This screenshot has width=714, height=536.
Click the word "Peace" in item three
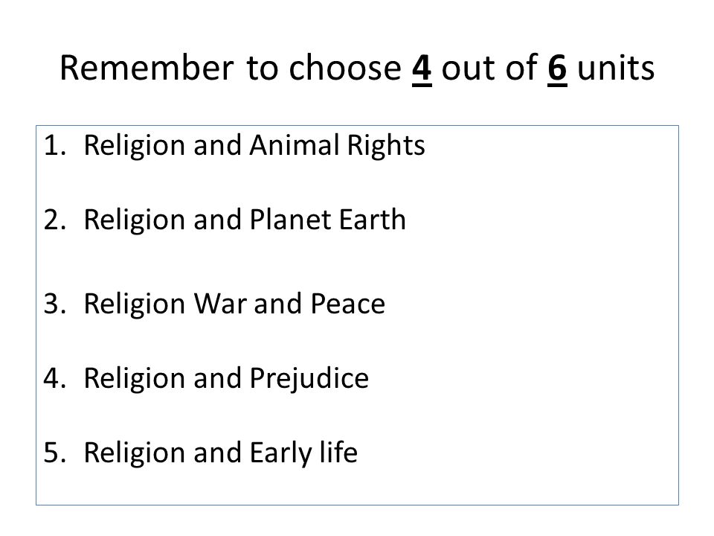pos(347,304)
